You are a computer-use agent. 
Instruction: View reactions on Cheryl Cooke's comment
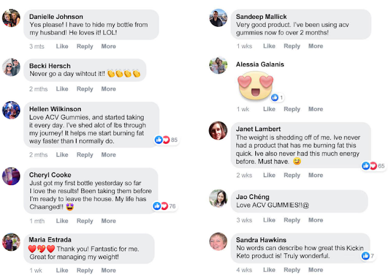coord(164,206)
